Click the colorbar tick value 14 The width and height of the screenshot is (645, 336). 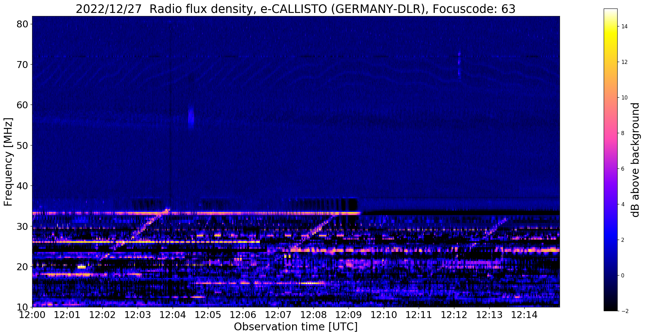click(624, 26)
